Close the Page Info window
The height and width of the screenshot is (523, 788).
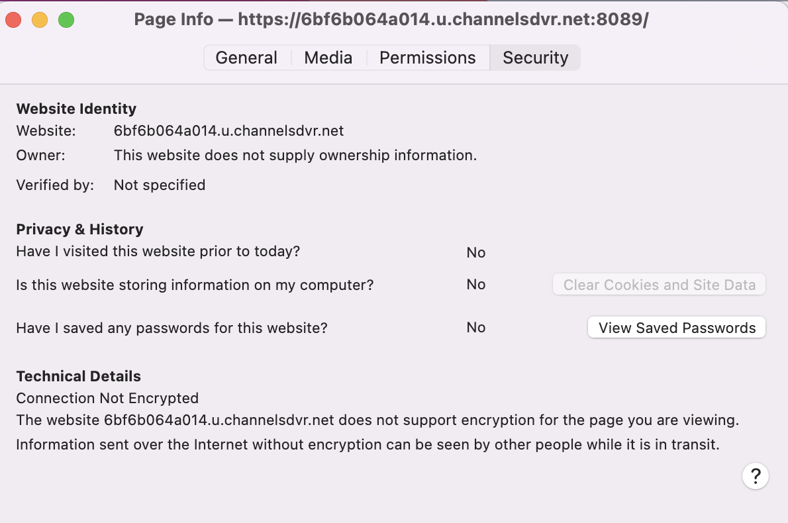point(13,20)
